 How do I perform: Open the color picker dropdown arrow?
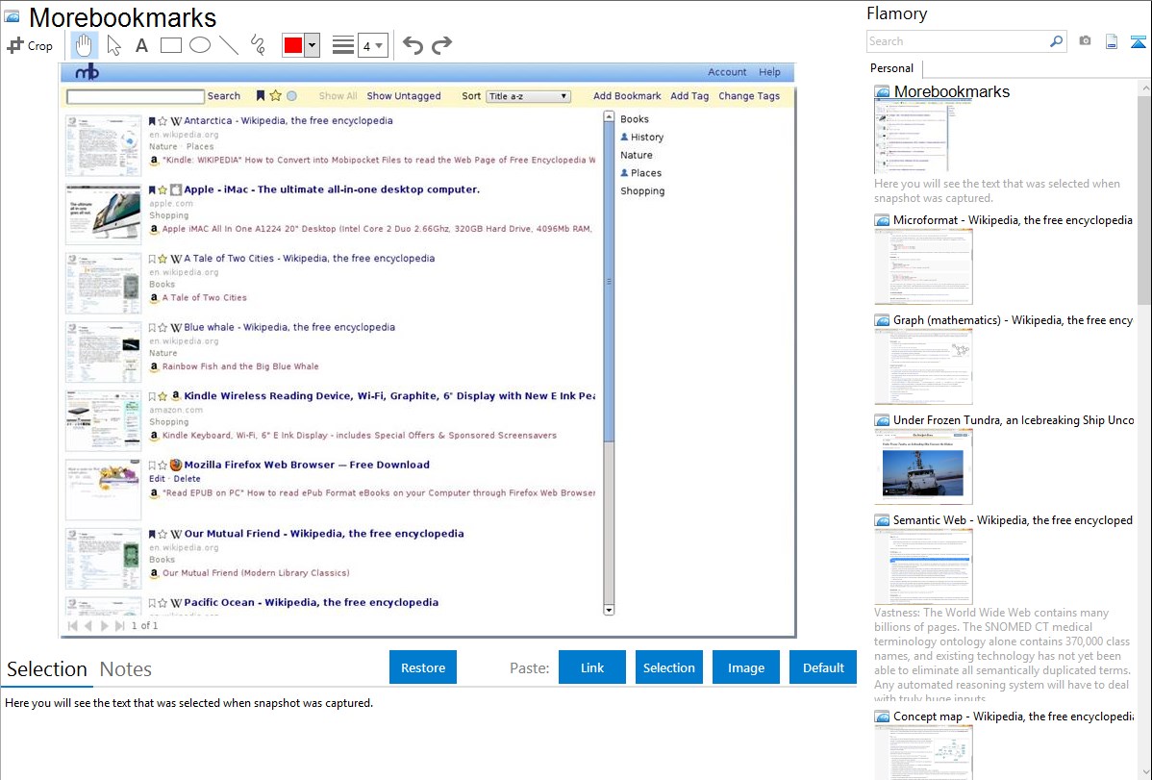tap(312, 45)
